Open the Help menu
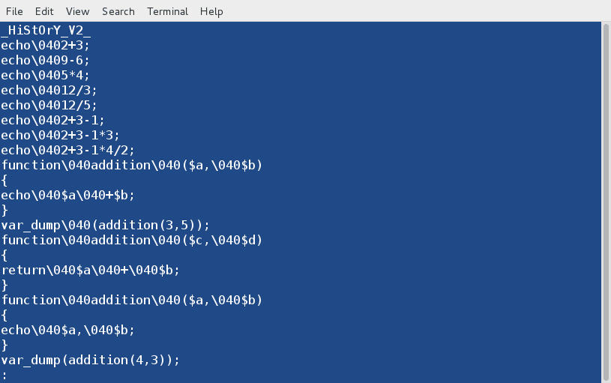Screen dimensions: 611x383 click(x=211, y=11)
